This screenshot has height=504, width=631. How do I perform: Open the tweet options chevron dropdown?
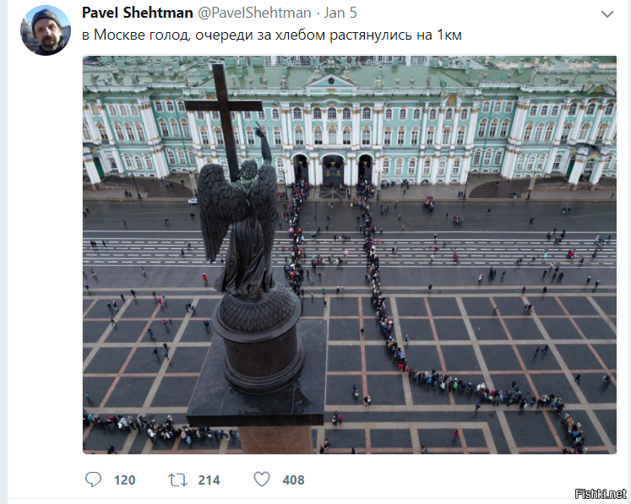point(607,14)
